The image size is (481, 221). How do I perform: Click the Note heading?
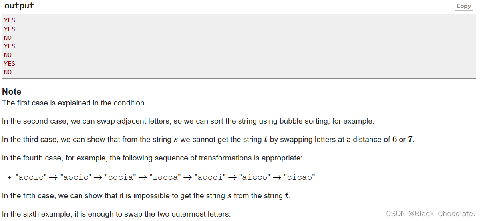12,91
